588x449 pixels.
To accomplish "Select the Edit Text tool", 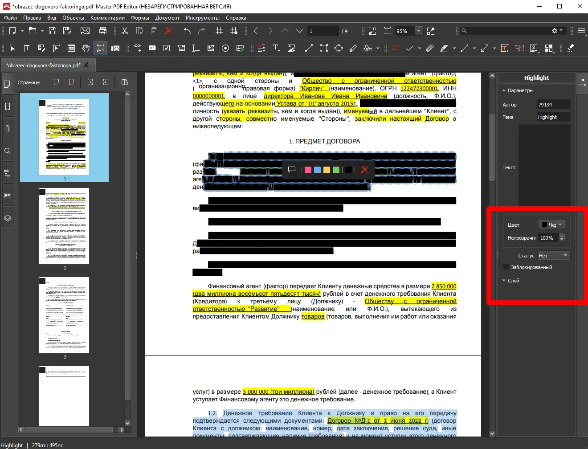I will click(27, 48).
